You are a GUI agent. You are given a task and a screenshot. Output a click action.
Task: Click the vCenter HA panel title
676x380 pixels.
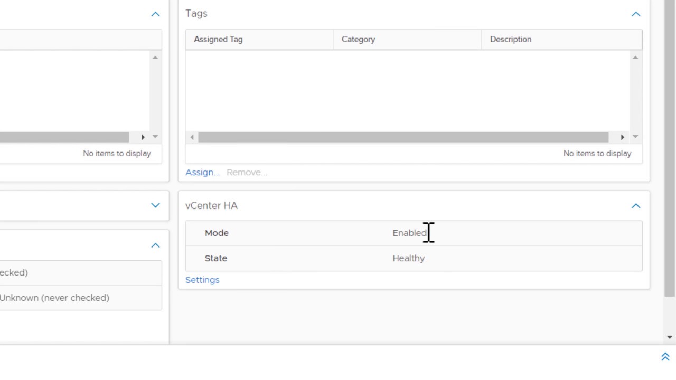[211, 206]
